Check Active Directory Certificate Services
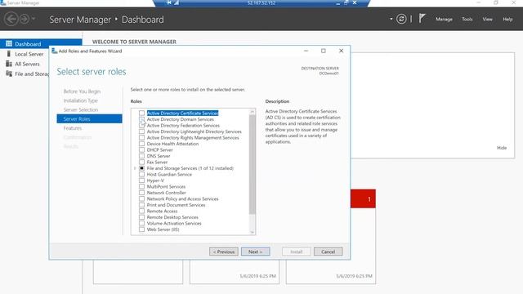523x294 pixels. 141,113
